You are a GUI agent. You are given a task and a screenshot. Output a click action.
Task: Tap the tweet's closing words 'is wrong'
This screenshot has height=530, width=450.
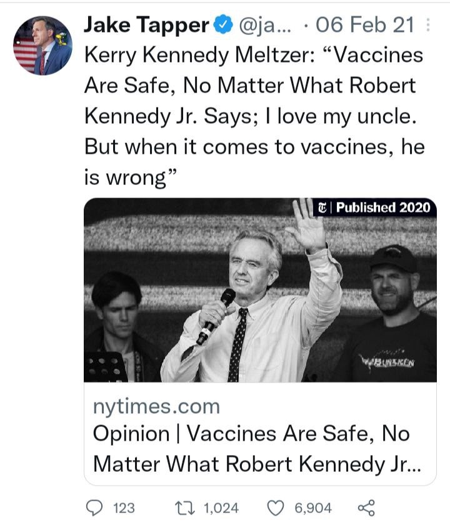(x=125, y=177)
